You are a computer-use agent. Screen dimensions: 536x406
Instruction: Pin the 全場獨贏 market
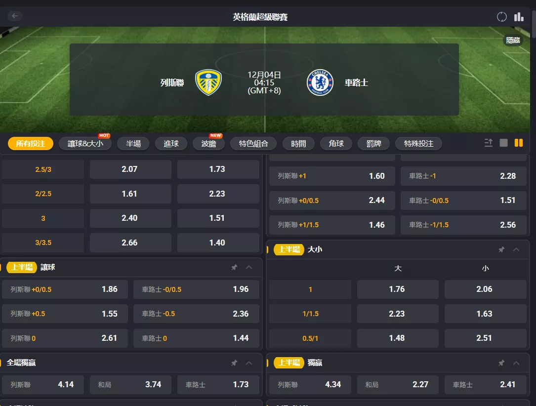point(234,363)
